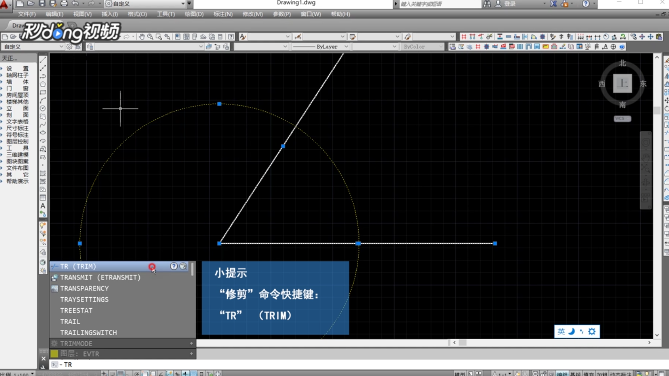
Task: Open the layer list dropdown
Action: tap(149, 47)
